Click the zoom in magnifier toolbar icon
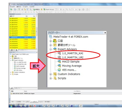This screenshot has width=122, height=111. point(67,9)
